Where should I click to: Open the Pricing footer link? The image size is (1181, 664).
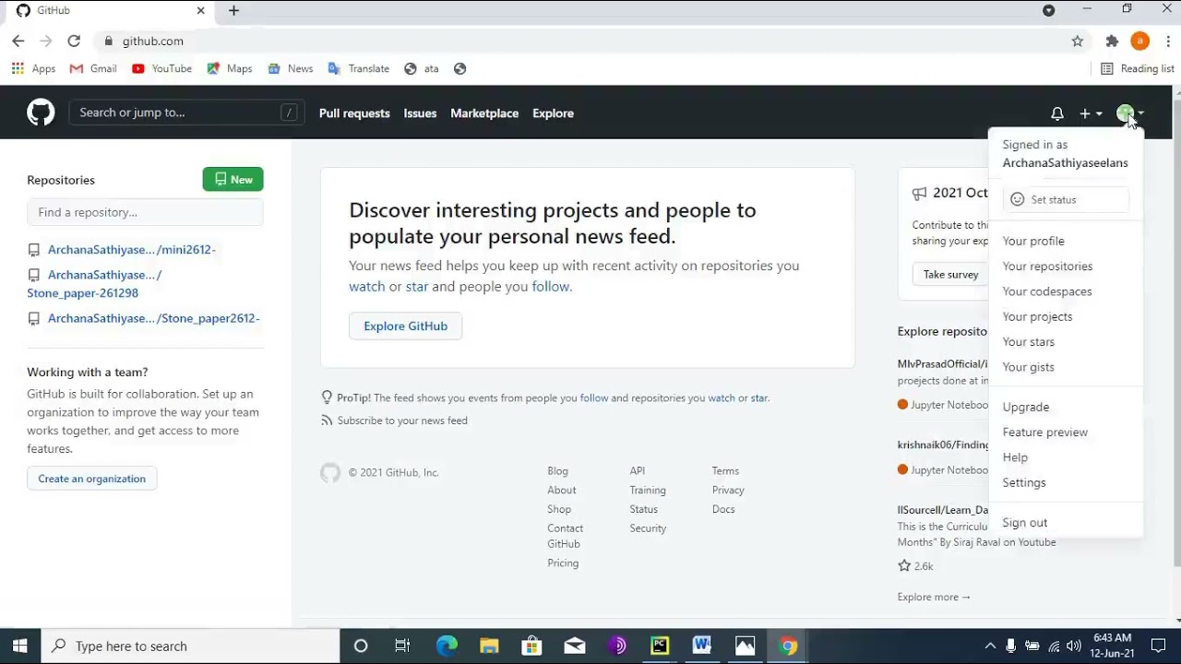click(563, 563)
